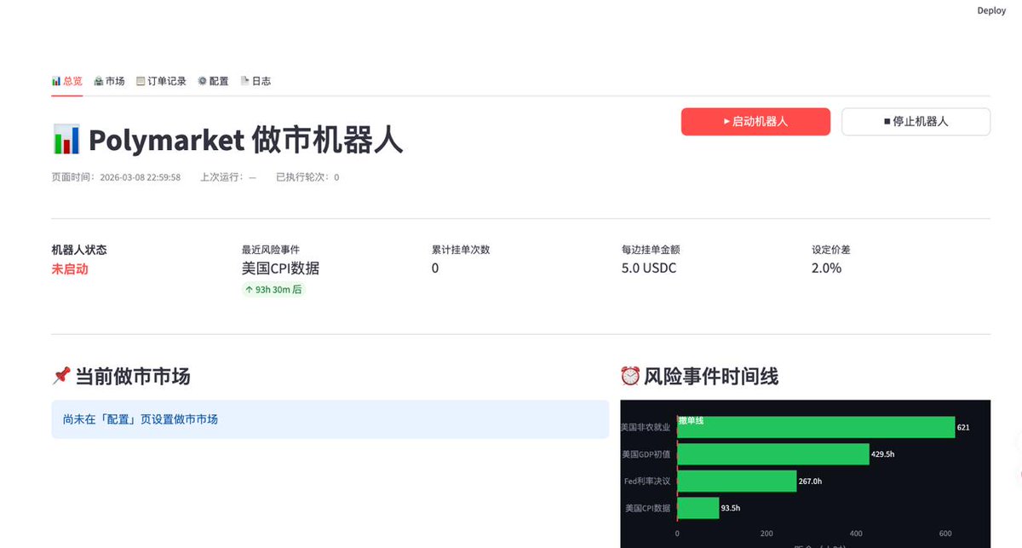Click the 已执行轮次：0 text
This screenshot has width=1022, height=548.
[307, 177]
